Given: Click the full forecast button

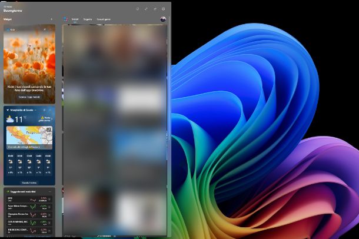Looking at the screenshot, I should (29, 182).
